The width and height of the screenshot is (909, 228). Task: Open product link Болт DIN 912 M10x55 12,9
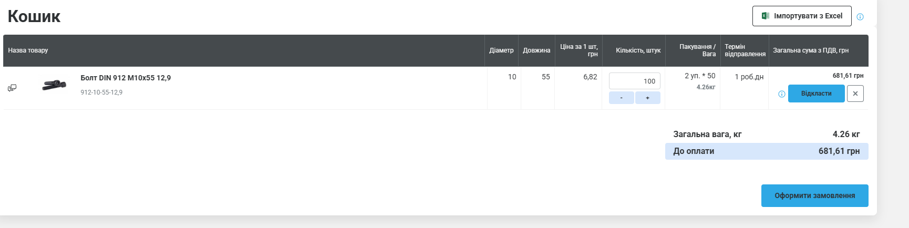(126, 78)
